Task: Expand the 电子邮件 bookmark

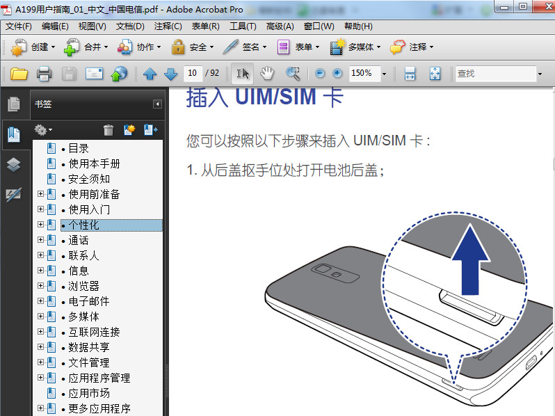Action: [x=41, y=301]
